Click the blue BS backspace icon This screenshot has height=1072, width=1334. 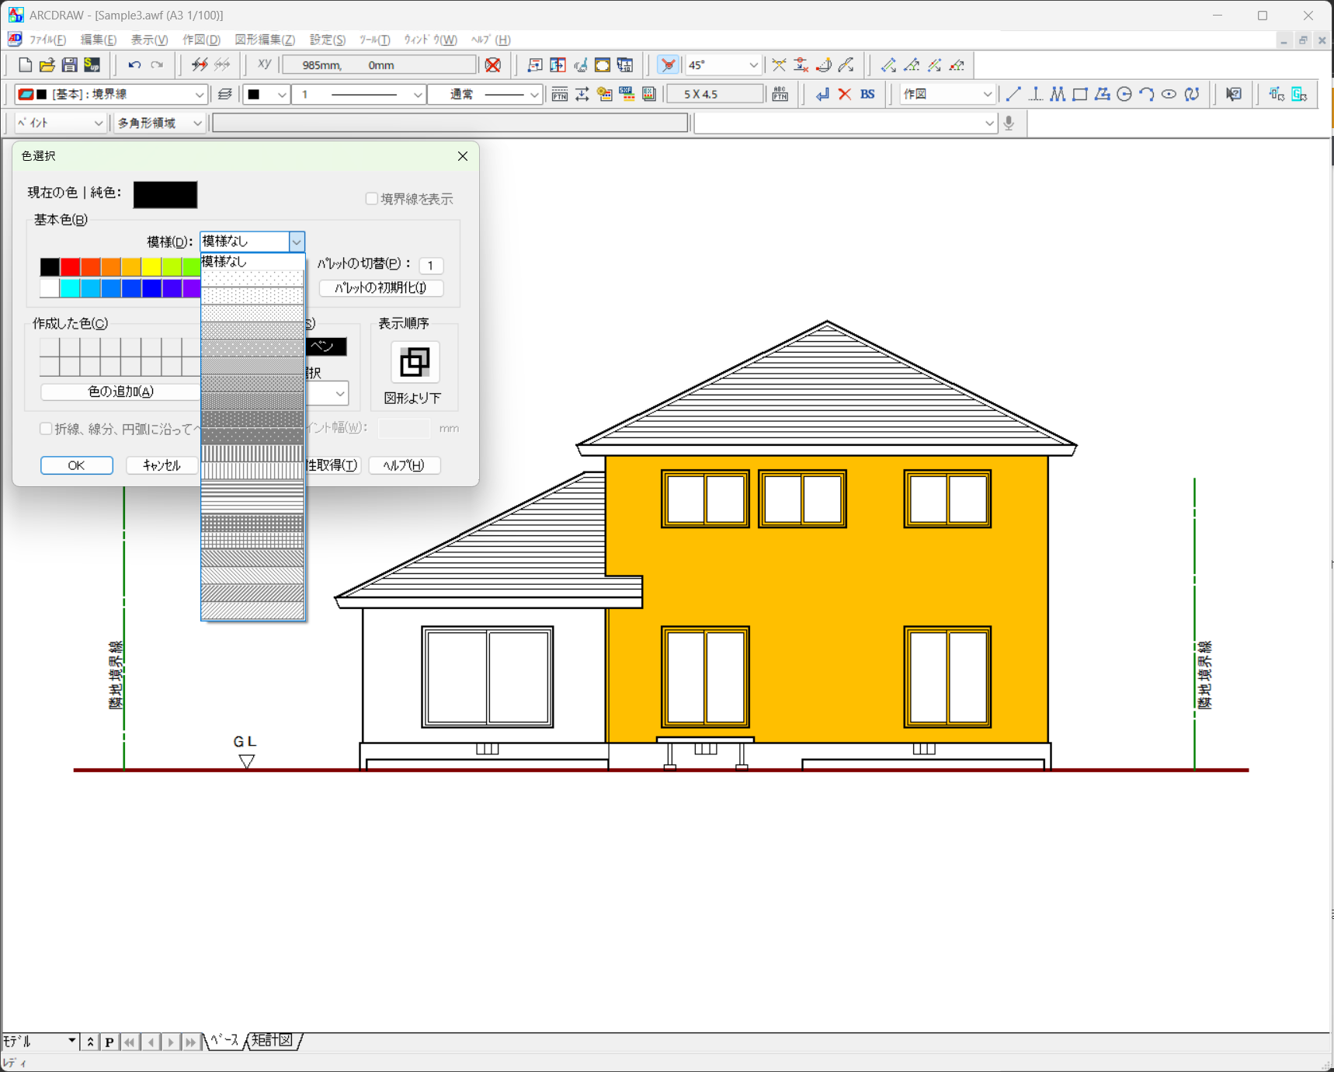click(867, 95)
